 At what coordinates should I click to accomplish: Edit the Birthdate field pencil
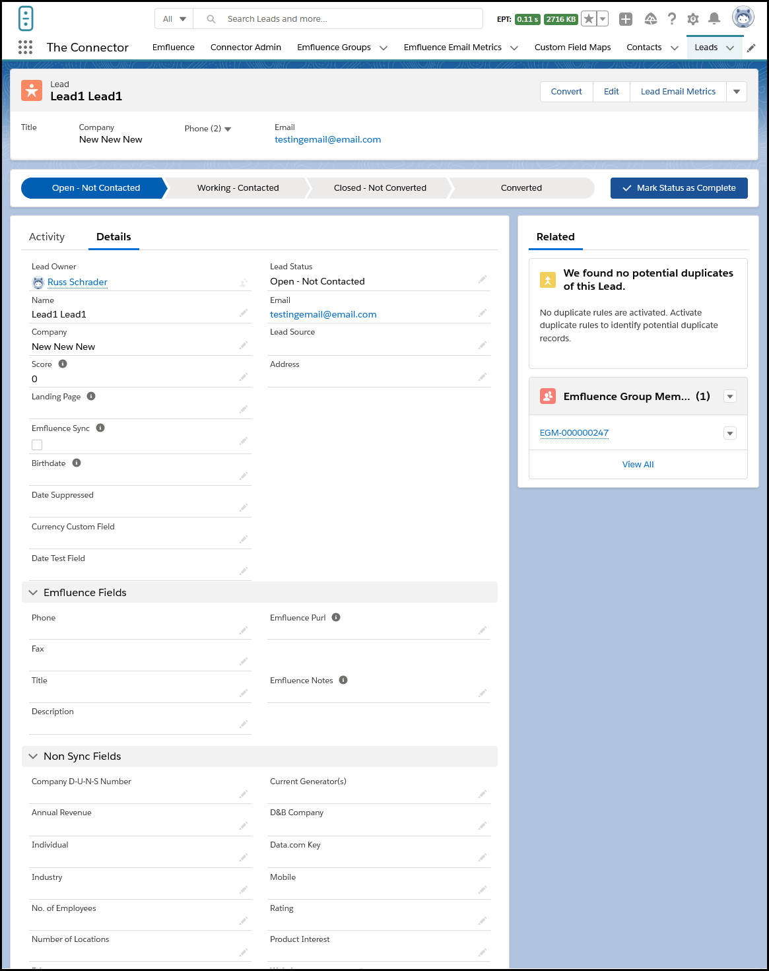click(x=244, y=476)
